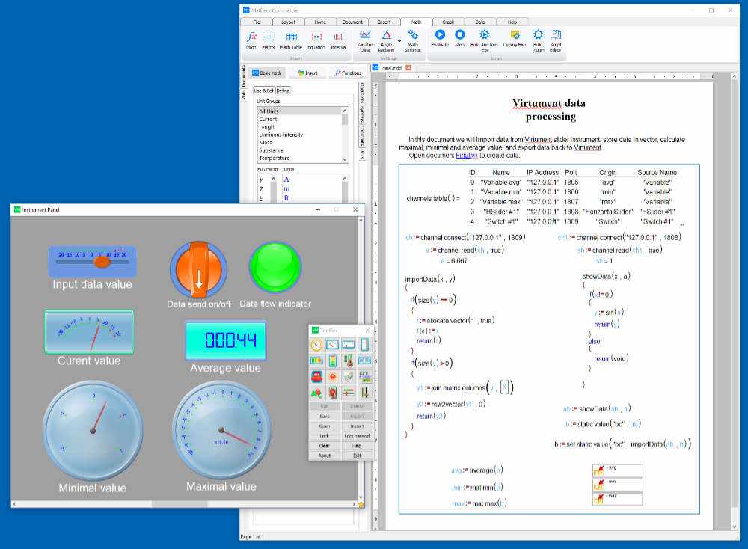The height and width of the screenshot is (549, 748).
Task: Click the Save button in TracePlex
Action: (324, 416)
